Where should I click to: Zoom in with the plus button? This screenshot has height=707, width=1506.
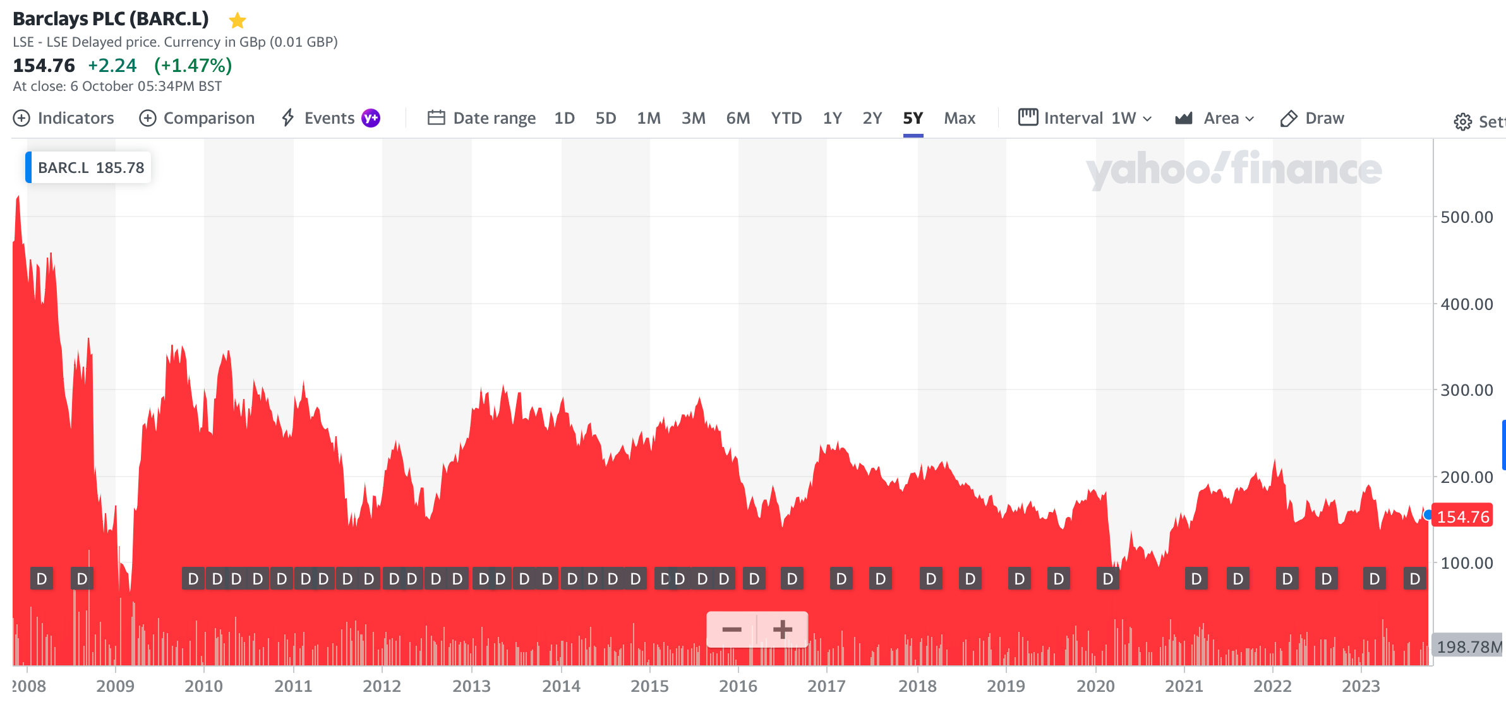click(x=783, y=629)
